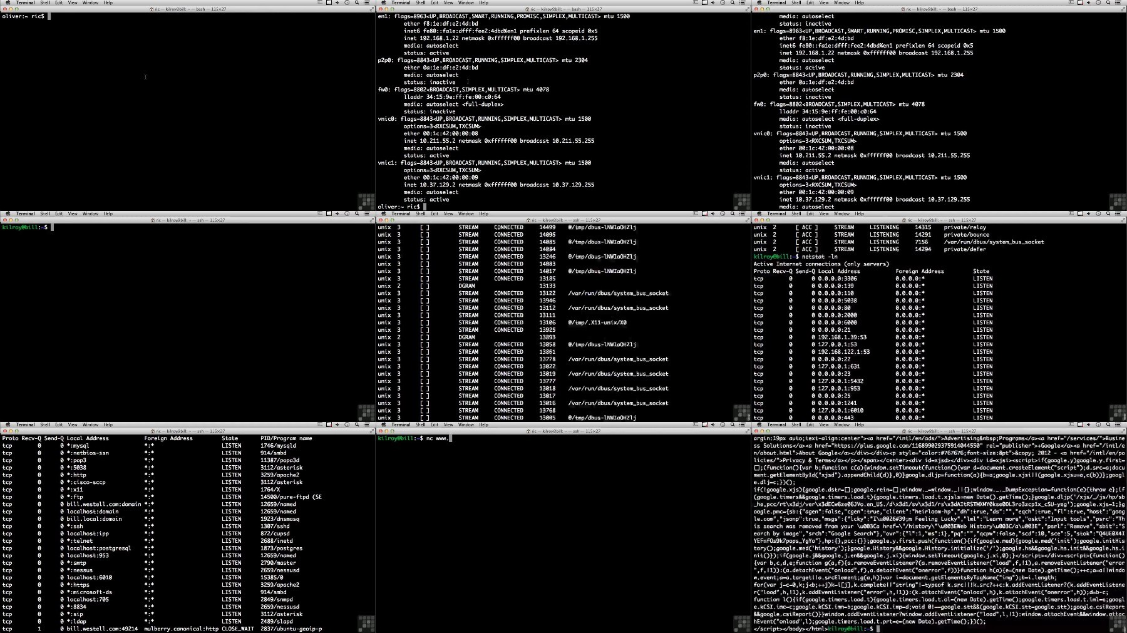
Task: Click the 'CLOSE_WAIT' state entry
Action: 238,629
